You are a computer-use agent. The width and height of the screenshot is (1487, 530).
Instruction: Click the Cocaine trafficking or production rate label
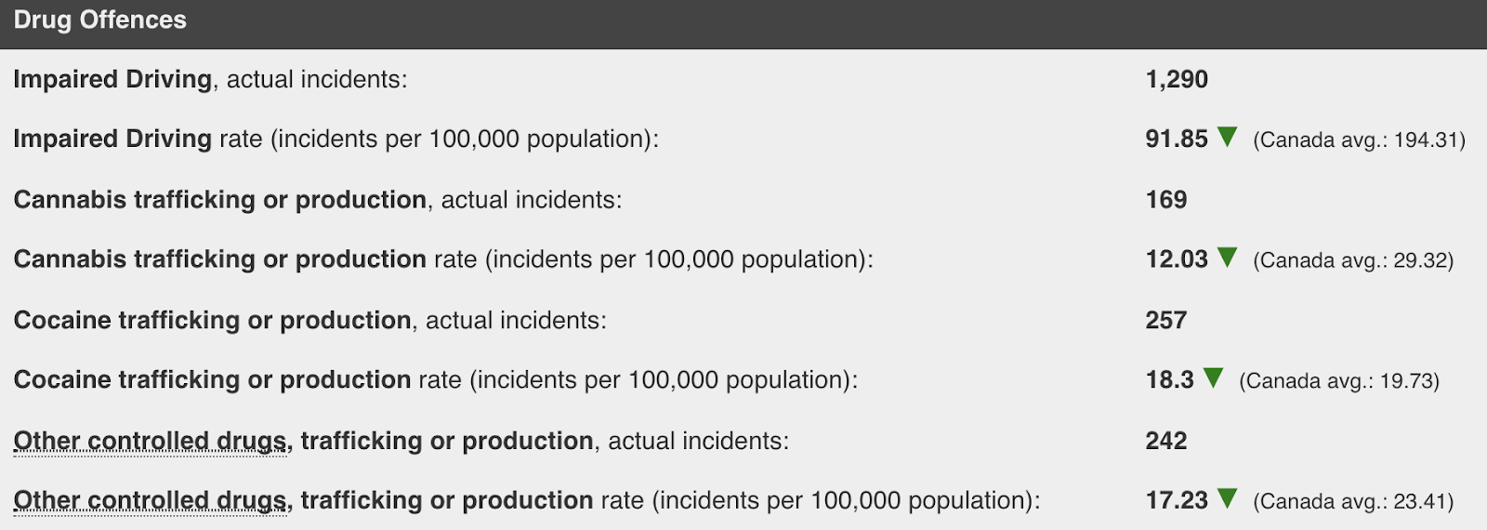click(x=436, y=379)
